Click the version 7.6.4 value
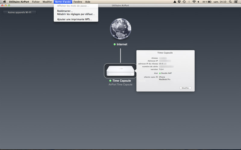 point(161,69)
